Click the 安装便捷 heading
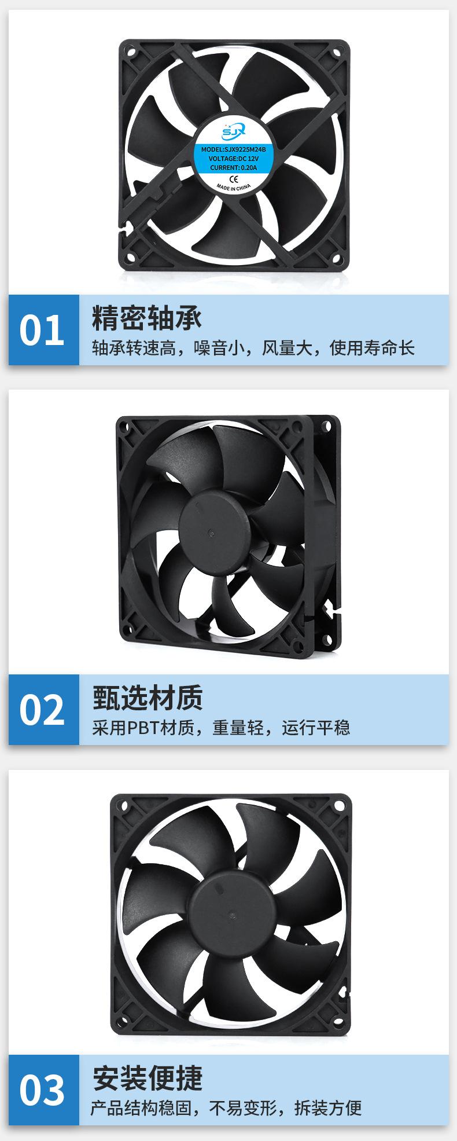Screen dimensions: 457x1141 click(148, 1077)
